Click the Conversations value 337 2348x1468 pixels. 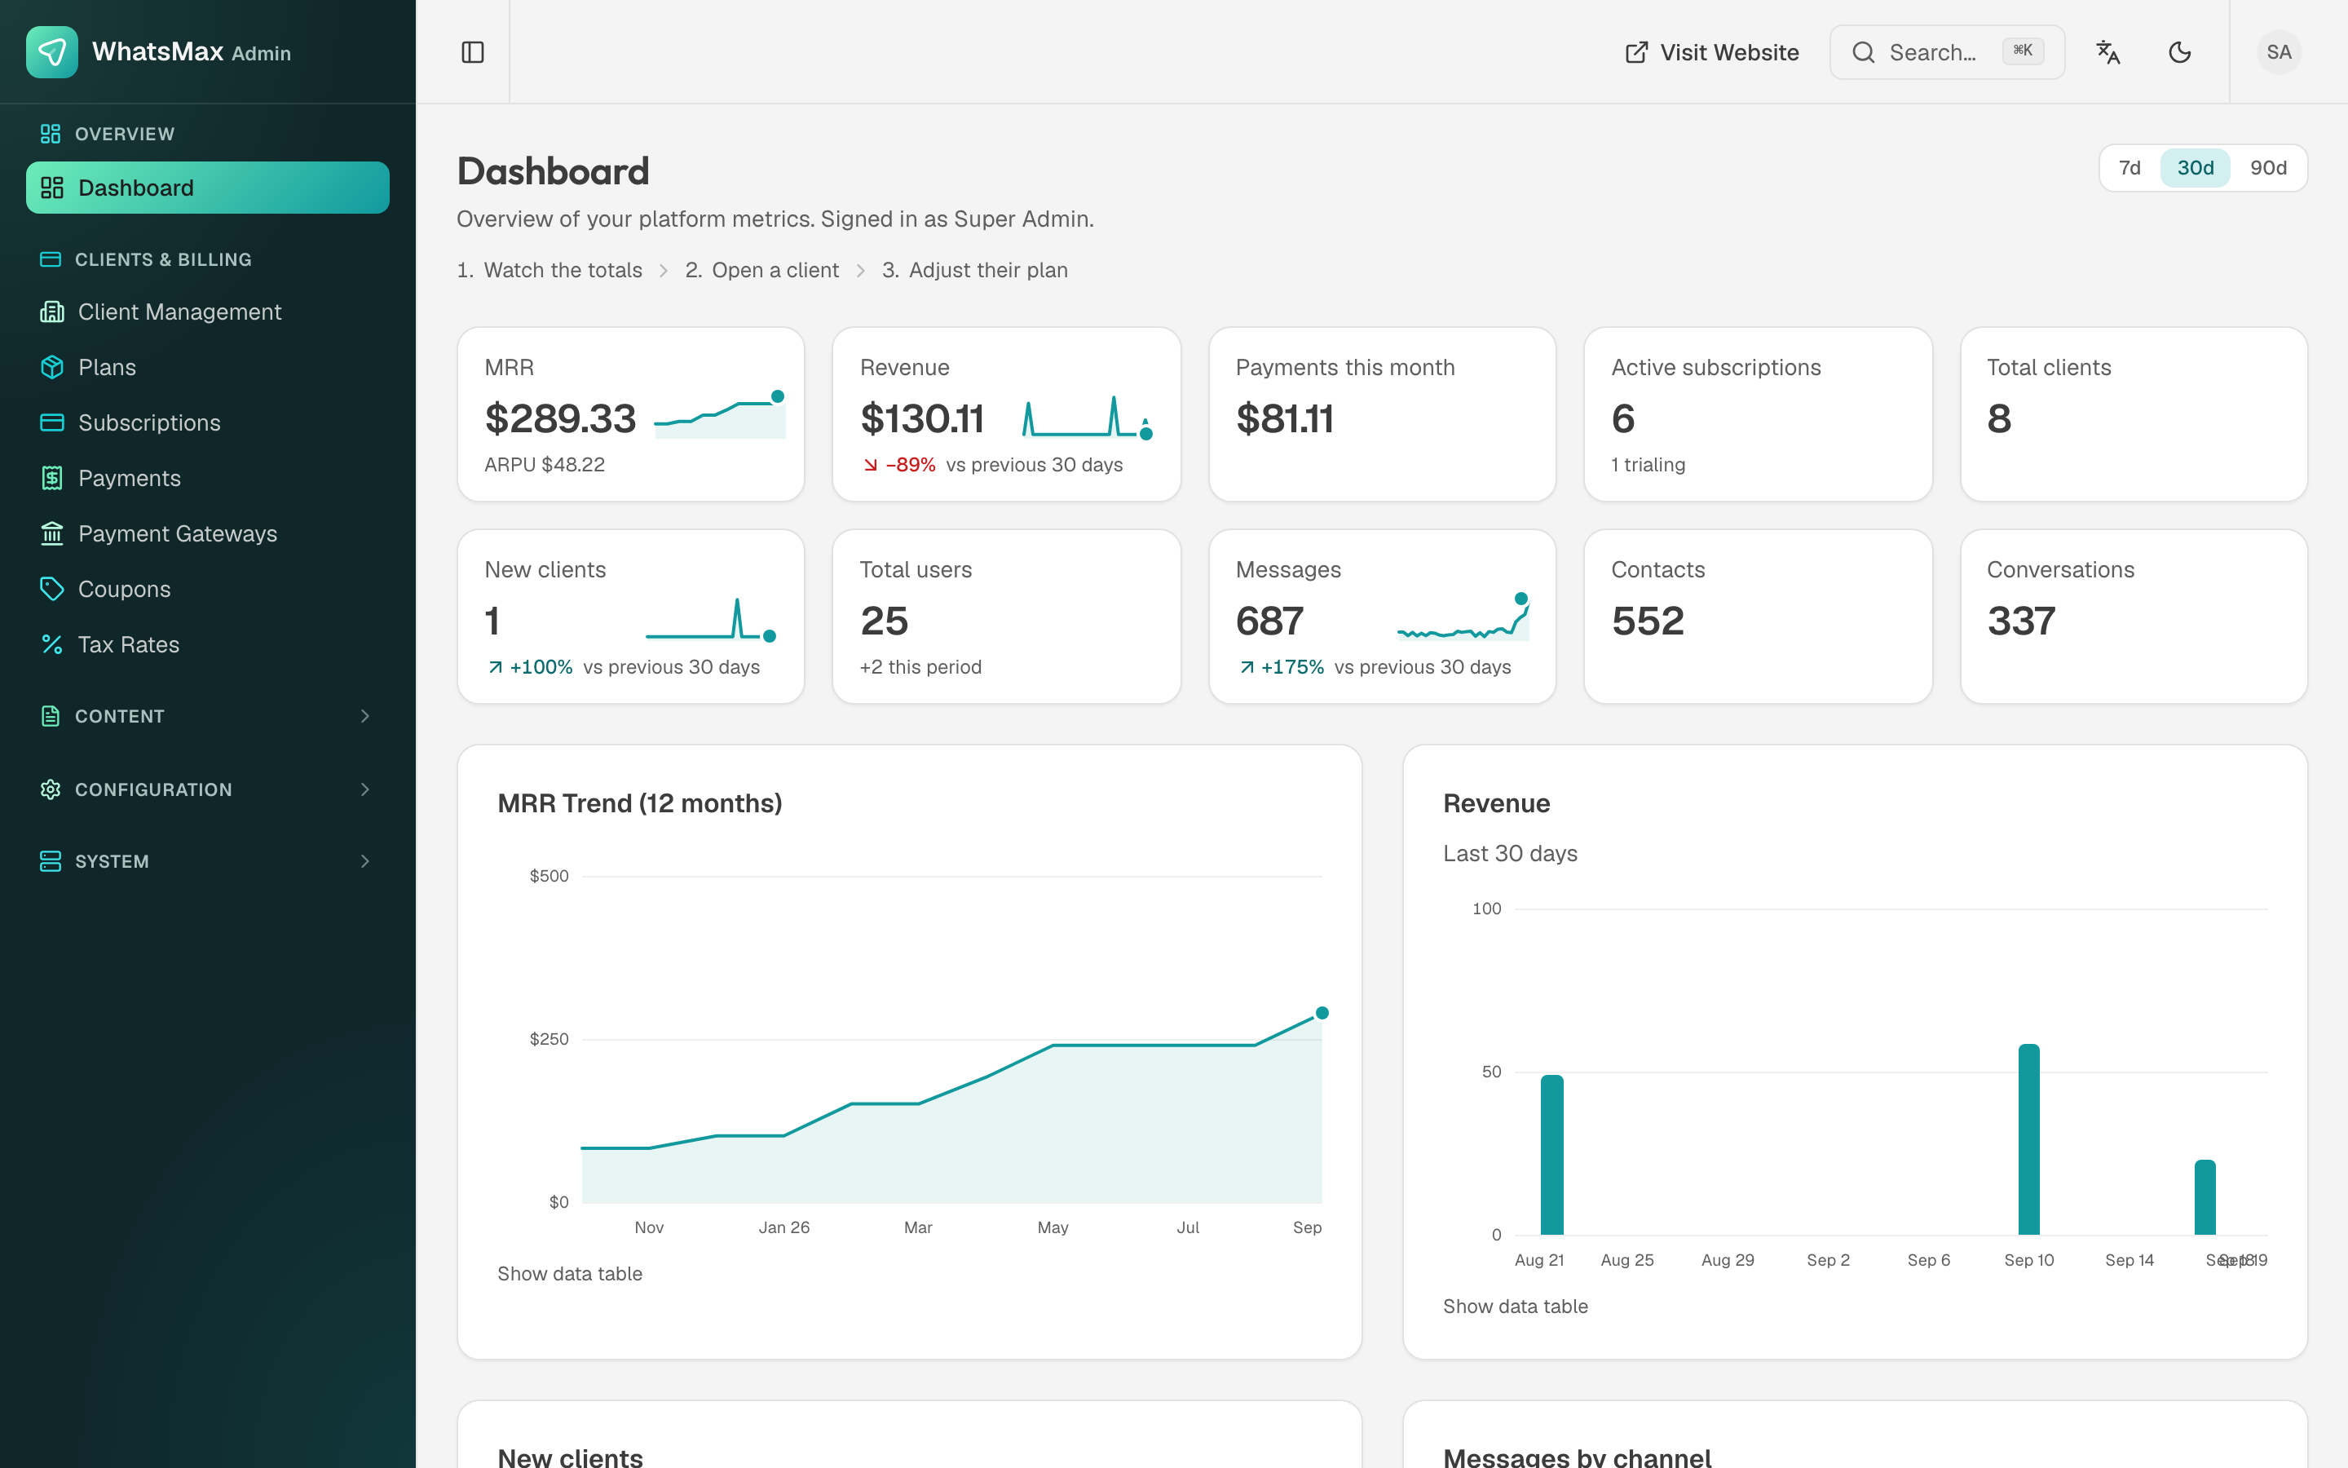click(x=2021, y=621)
